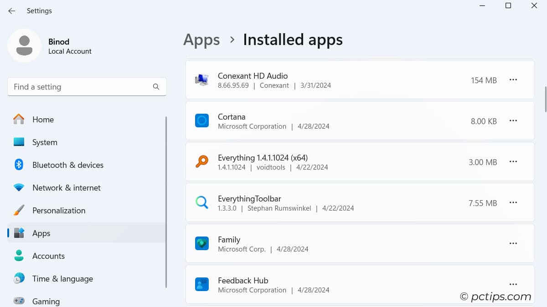Click the Personalization brush icon
The width and height of the screenshot is (547, 307).
point(19,210)
